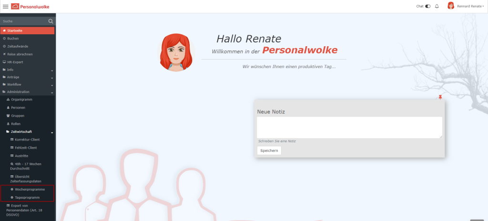
Task: Open Austritte entry
Action: 21,156
